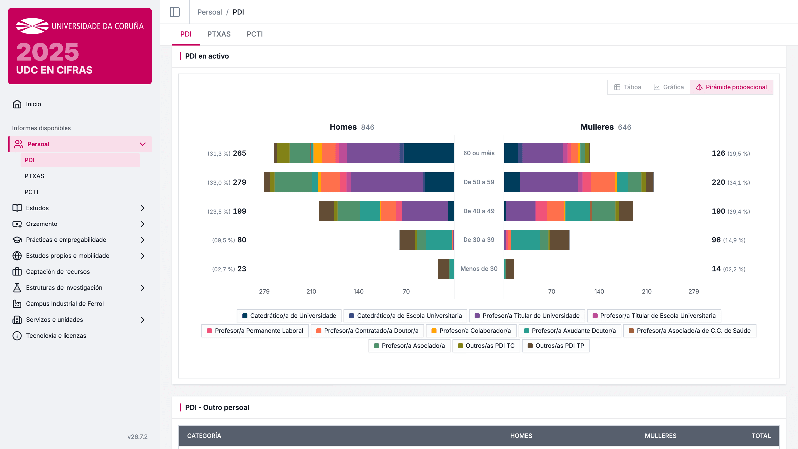Collapse the Persoal section chevron
Screen dimensions: 798x449
pyautogui.click(x=143, y=144)
